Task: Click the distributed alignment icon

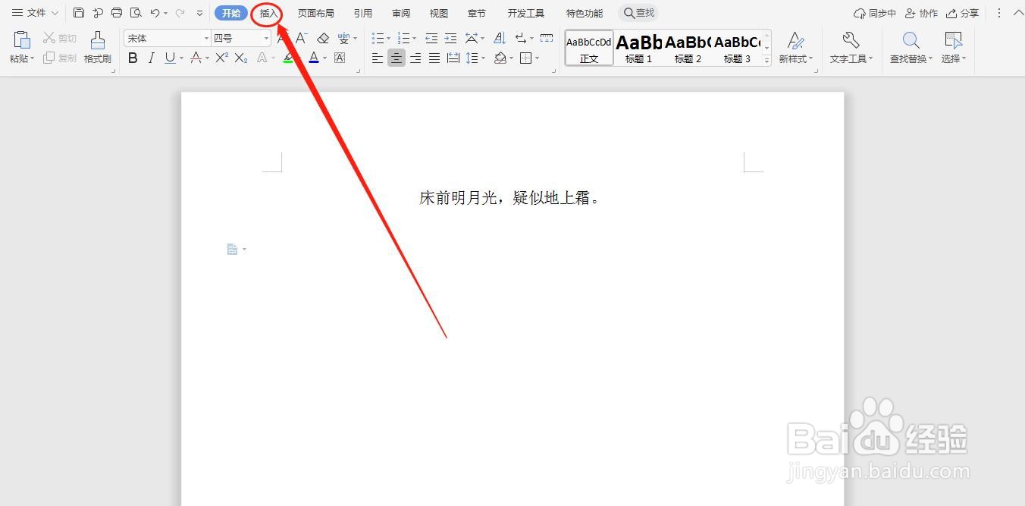Action: pos(453,58)
